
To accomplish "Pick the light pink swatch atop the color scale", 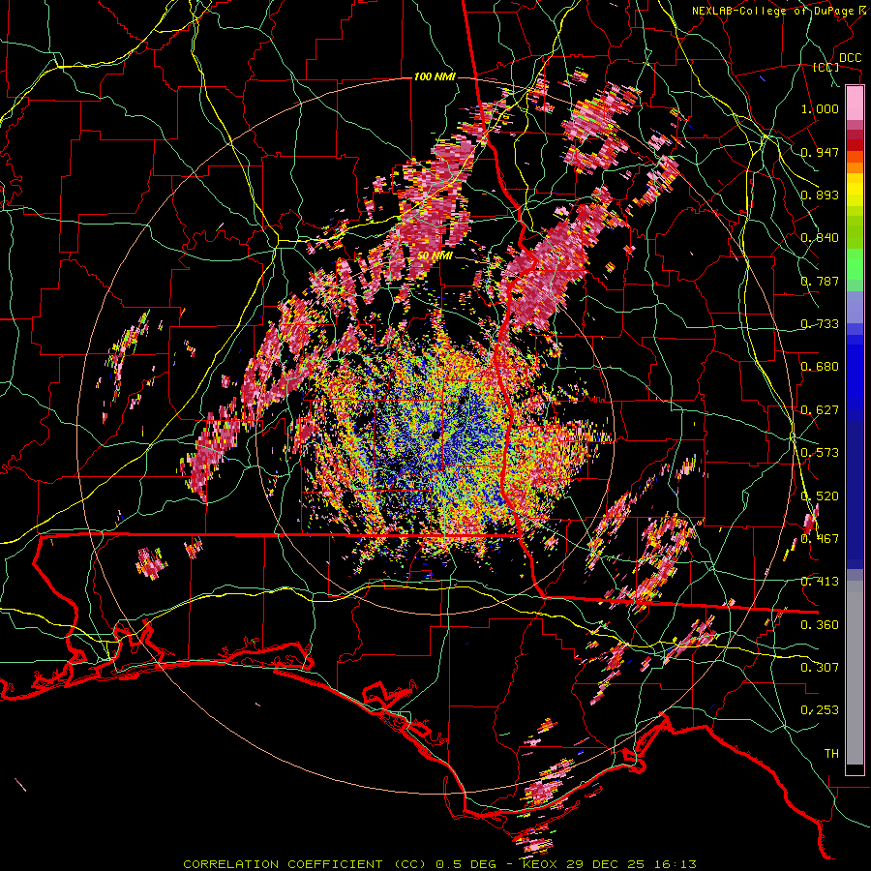I will point(855,103).
